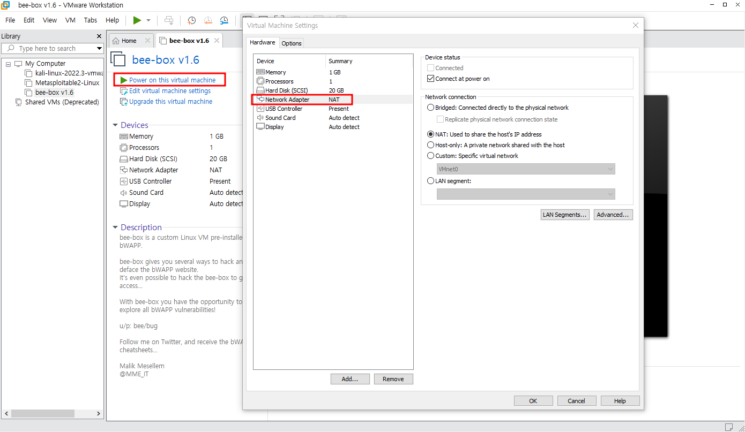Click Replicate physical network connection state checkbox

click(x=440, y=119)
